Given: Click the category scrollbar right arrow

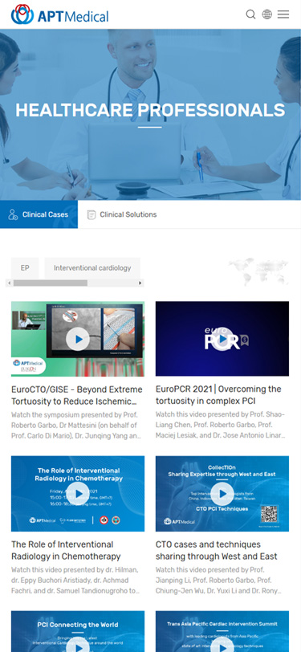Looking at the screenshot, I should [x=140, y=283].
